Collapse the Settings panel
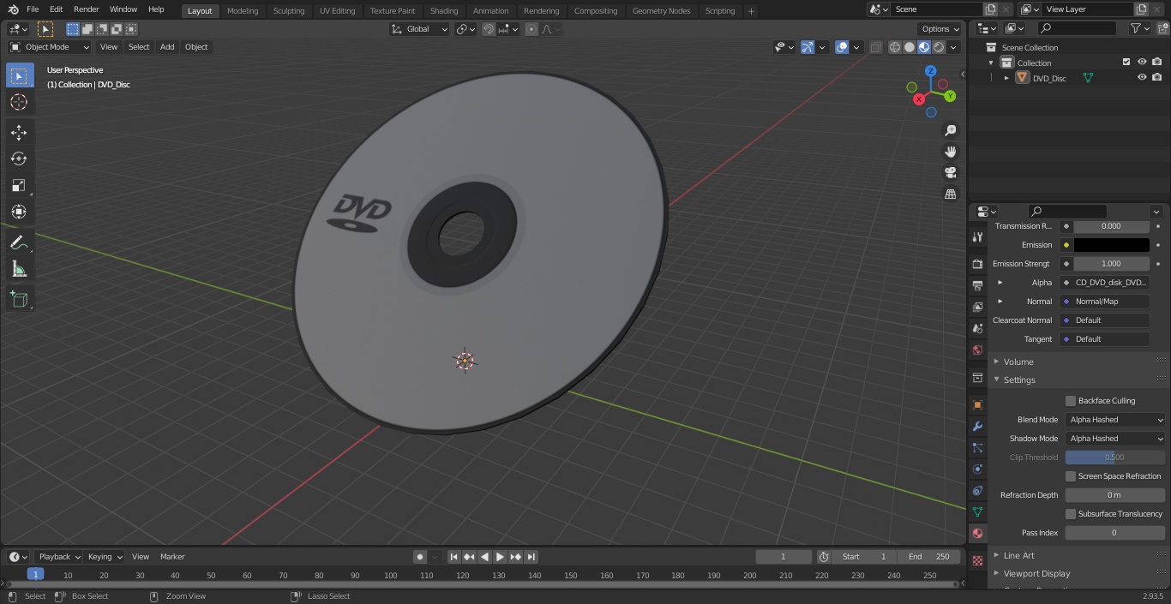This screenshot has height=604, width=1171. [1018, 380]
